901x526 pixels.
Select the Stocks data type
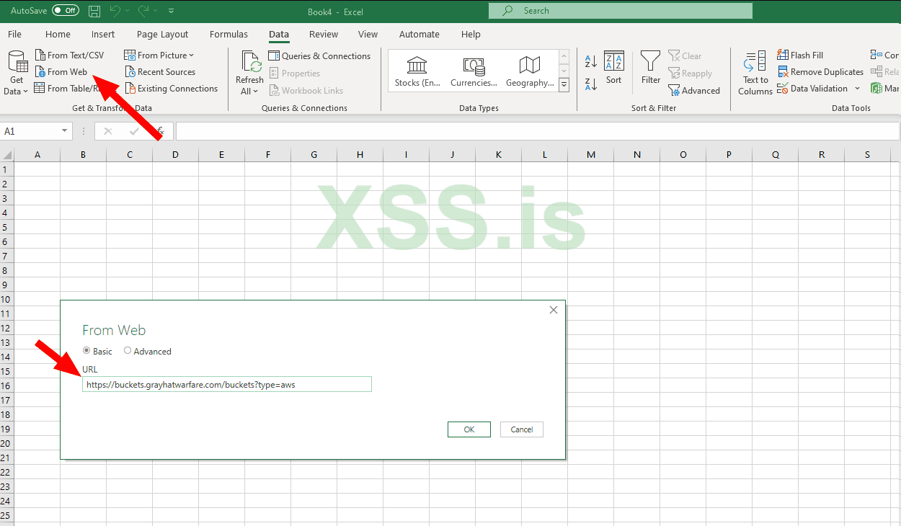(417, 70)
